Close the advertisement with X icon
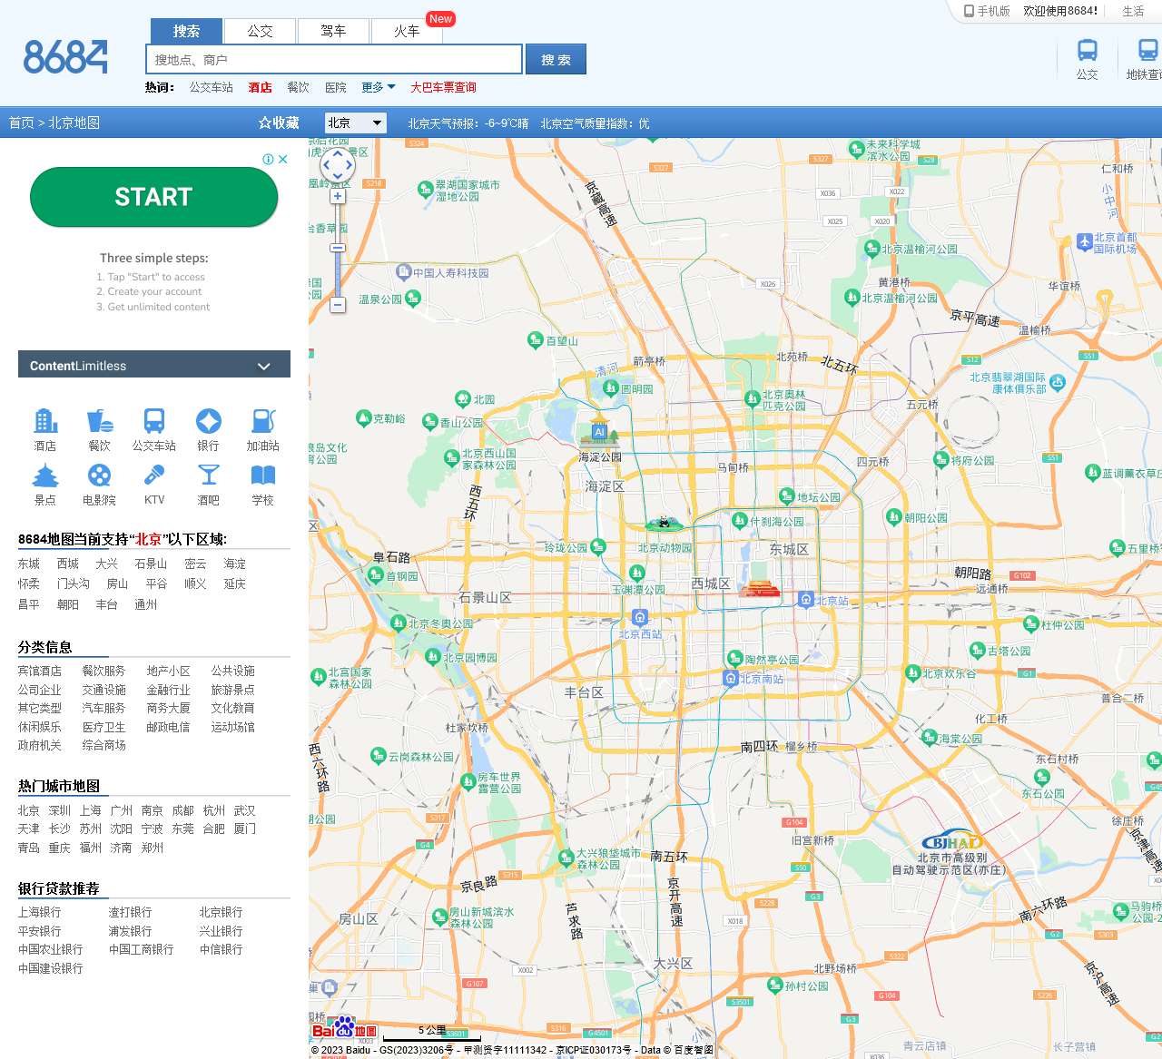 point(283,159)
